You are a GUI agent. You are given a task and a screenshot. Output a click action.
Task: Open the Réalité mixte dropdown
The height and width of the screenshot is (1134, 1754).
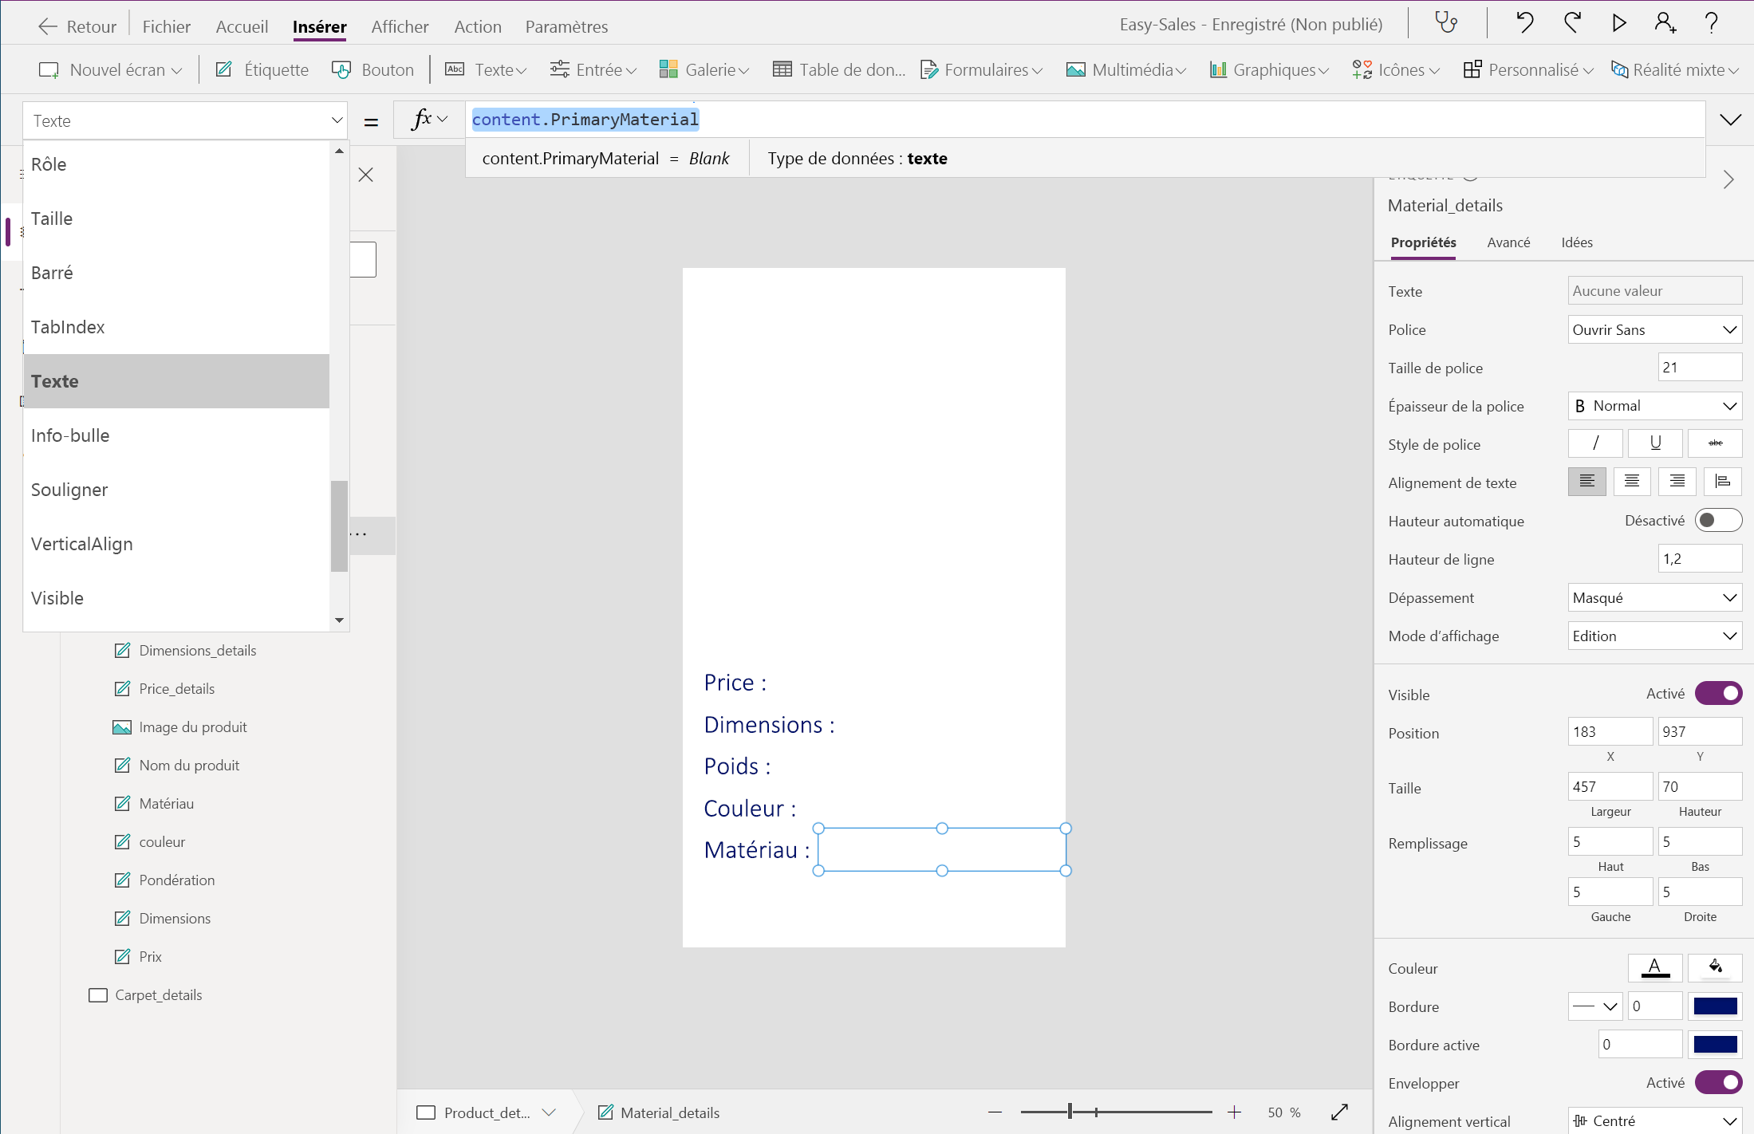tap(1675, 69)
